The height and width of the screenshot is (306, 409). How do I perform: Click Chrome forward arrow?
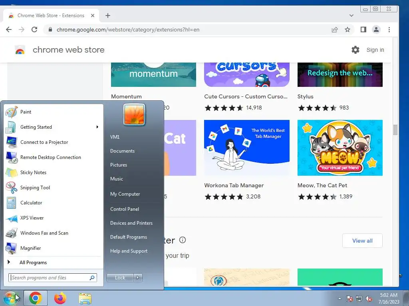pos(22,29)
